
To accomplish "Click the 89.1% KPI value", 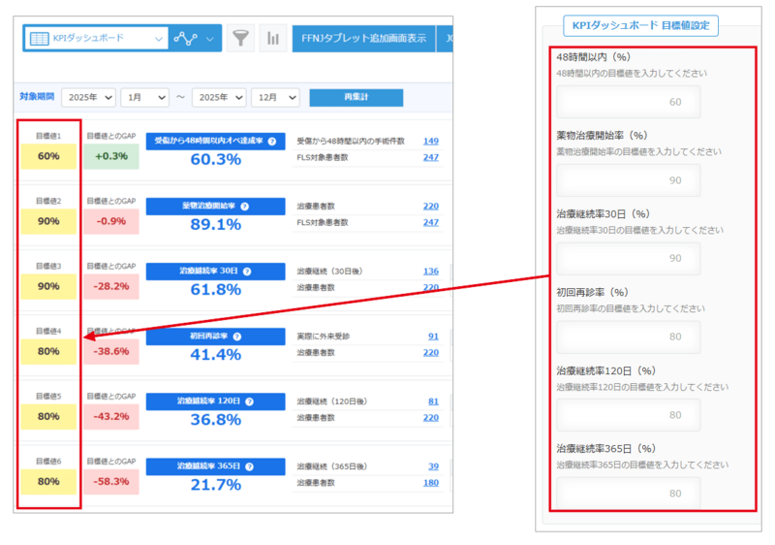I will click(215, 225).
